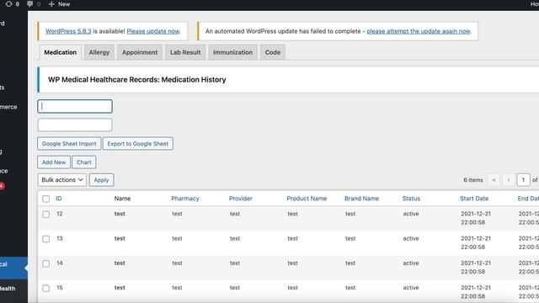Sort table by Brand Name column
The height and width of the screenshot is (303, 539).
click(361, 199)
